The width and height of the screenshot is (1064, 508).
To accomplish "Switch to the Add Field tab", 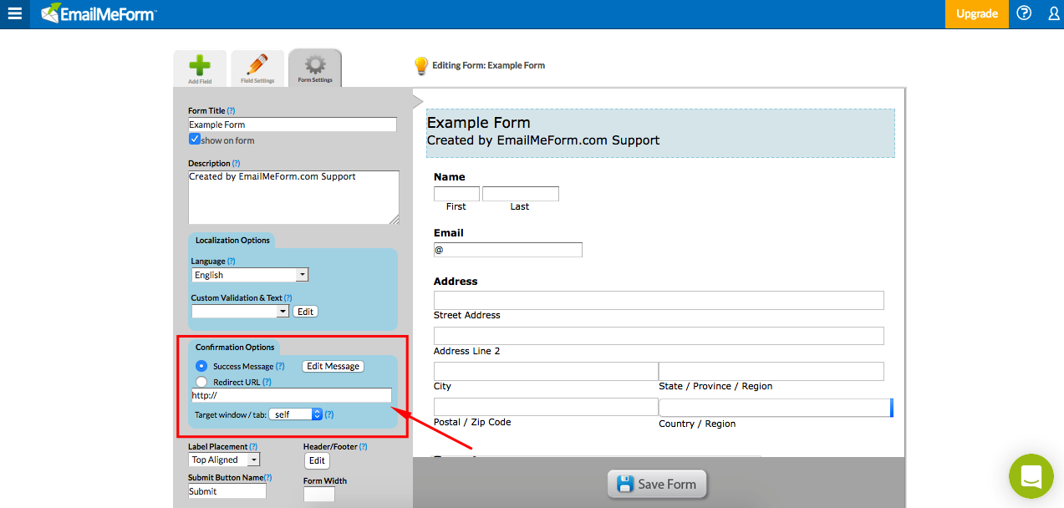I will point(200,69).
